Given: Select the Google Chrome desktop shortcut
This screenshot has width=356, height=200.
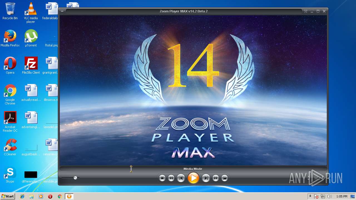Looking at the screenshot, I should pos(10,94).
